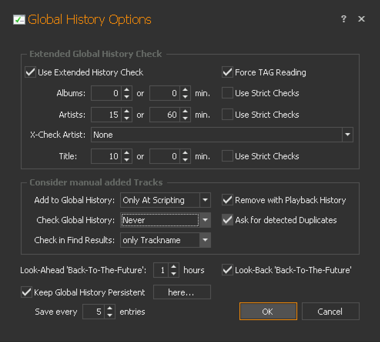Click the 'here...' button

(182, 292)
